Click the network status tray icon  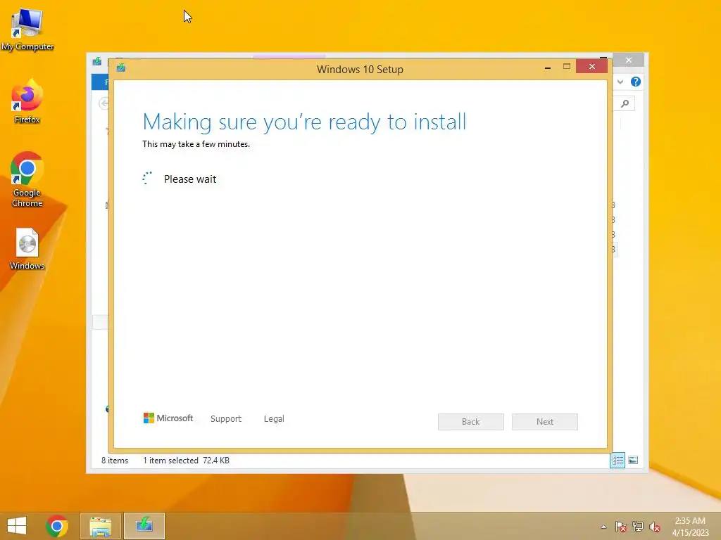(638, 527)
